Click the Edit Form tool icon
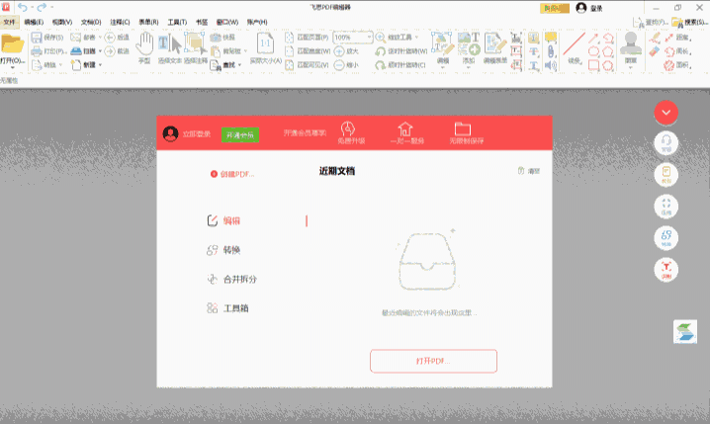The width and height of the screenshot is (710, 424). (494, 43)
